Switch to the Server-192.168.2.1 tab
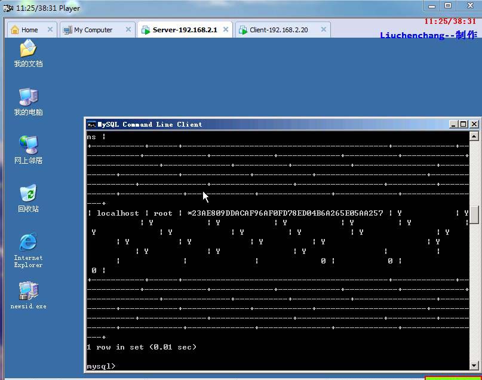Image resolution: width=482 pixels, height=380 pixels. point(185,30)
